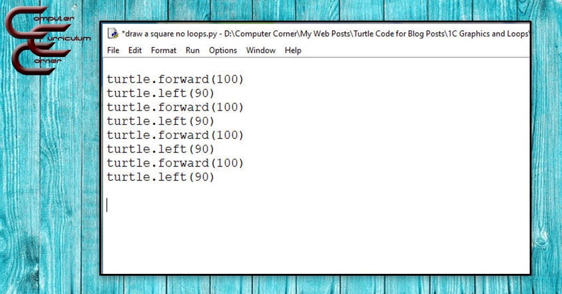Viewport: 562px width, 294px height.
Task: Click the empty line with the text cursor
Action: click(x=140, y=205)
